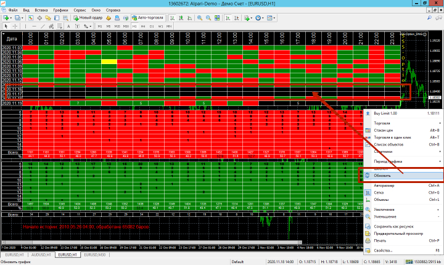Select the vertical line drawing tool
444x265 pixels.
tap(26, 27)
